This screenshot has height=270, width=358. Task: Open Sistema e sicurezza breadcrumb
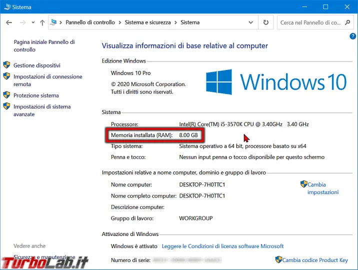coord(147,22)
